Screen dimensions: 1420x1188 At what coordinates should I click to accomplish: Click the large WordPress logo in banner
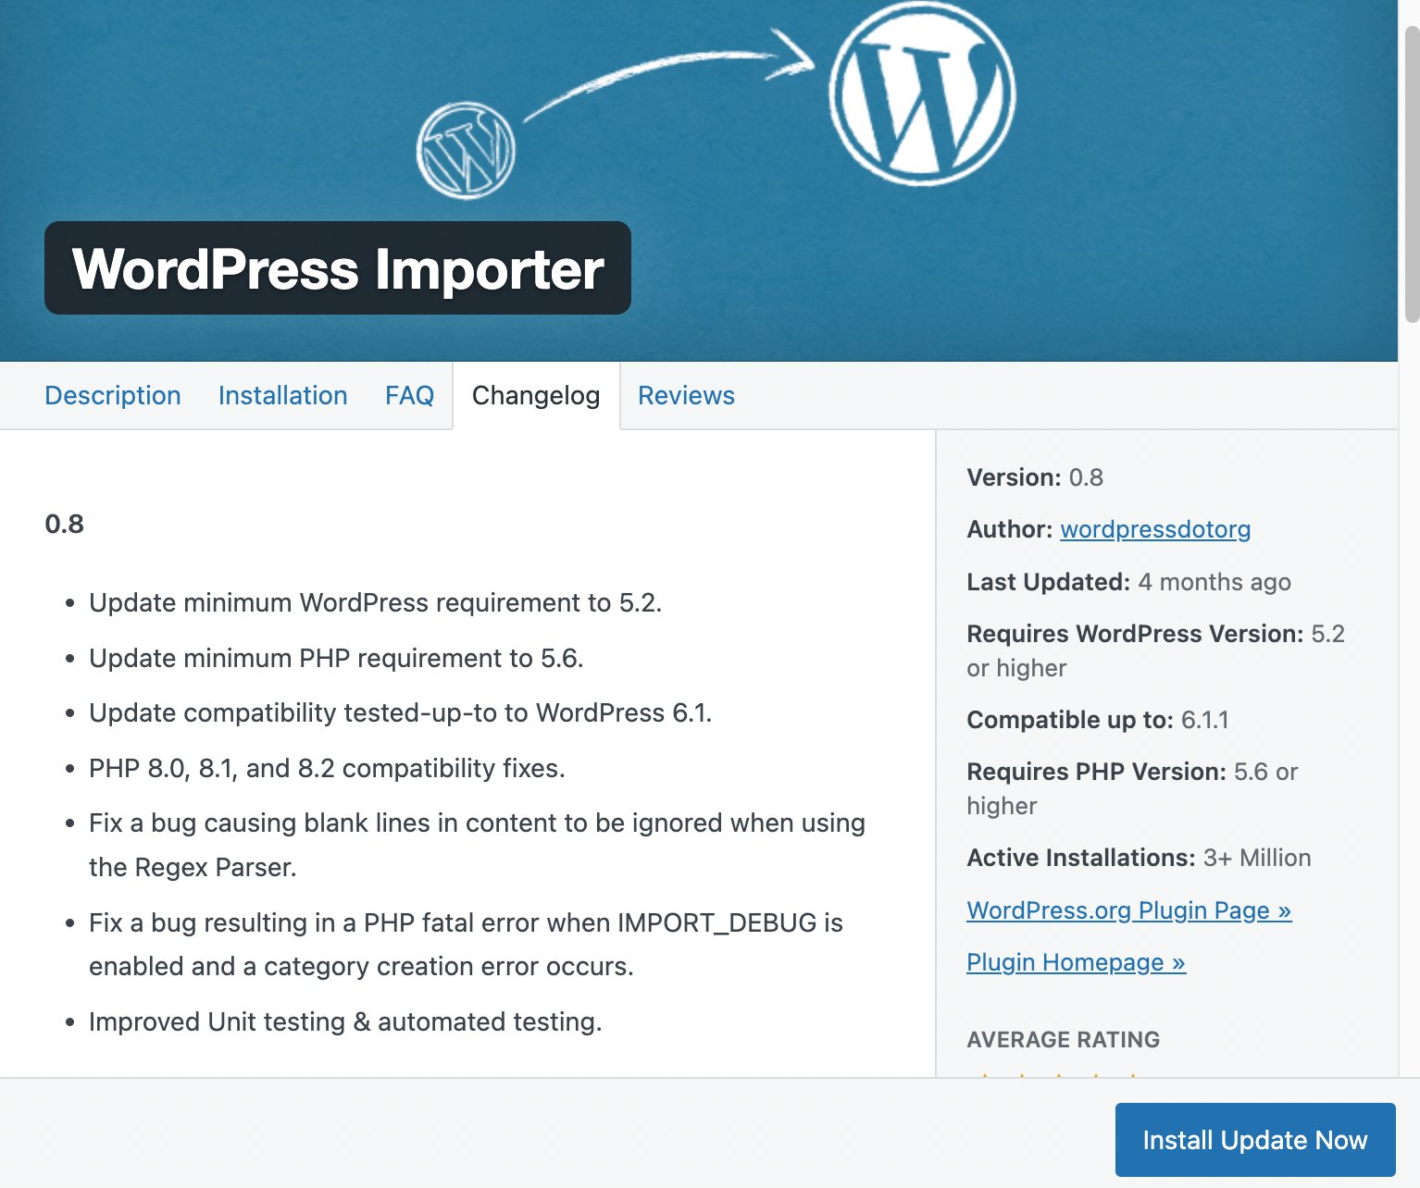[x=922, y=93]
